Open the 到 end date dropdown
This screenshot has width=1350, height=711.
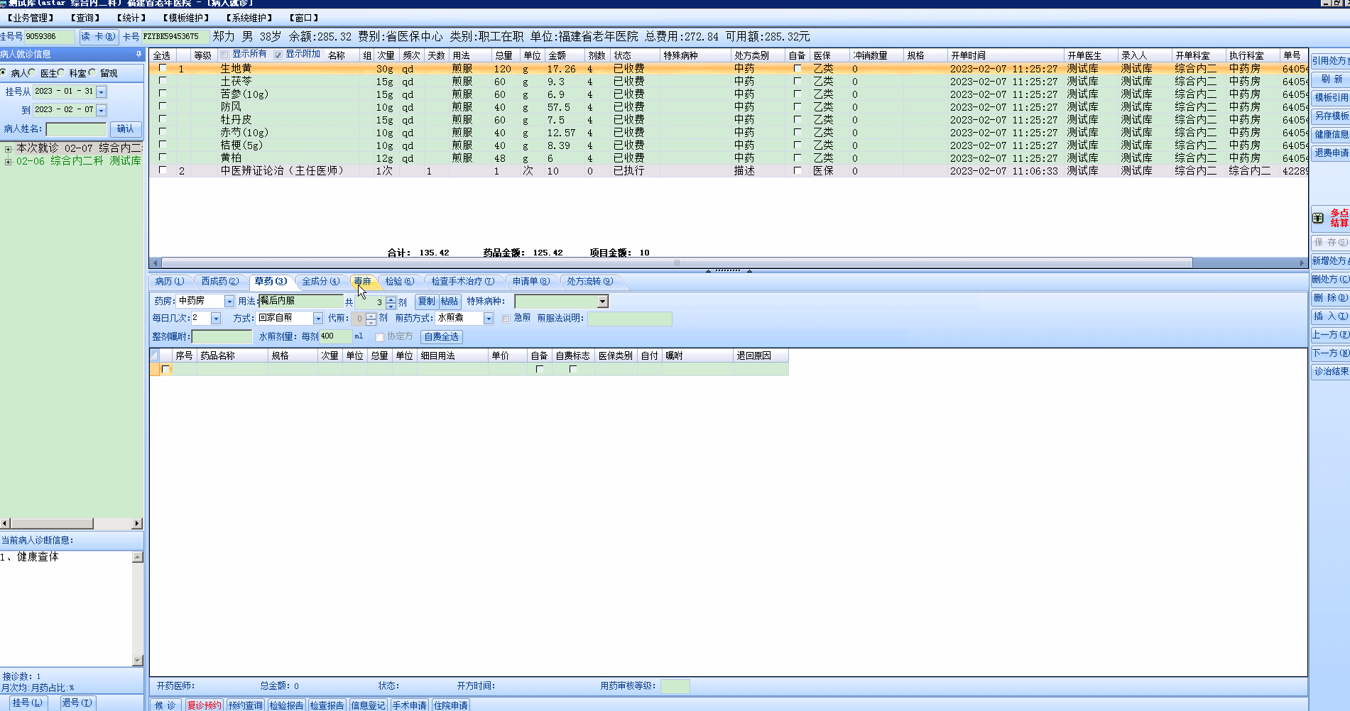pos(101,110)
